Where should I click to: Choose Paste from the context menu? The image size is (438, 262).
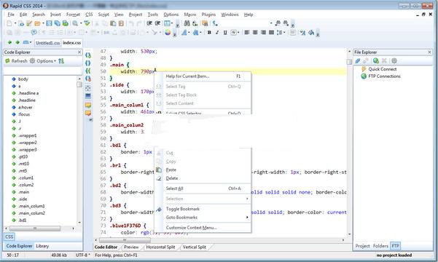tap(171, 170)
